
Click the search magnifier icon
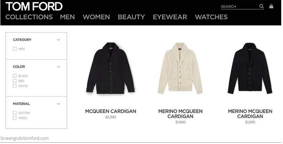click(x=261, y=6)
